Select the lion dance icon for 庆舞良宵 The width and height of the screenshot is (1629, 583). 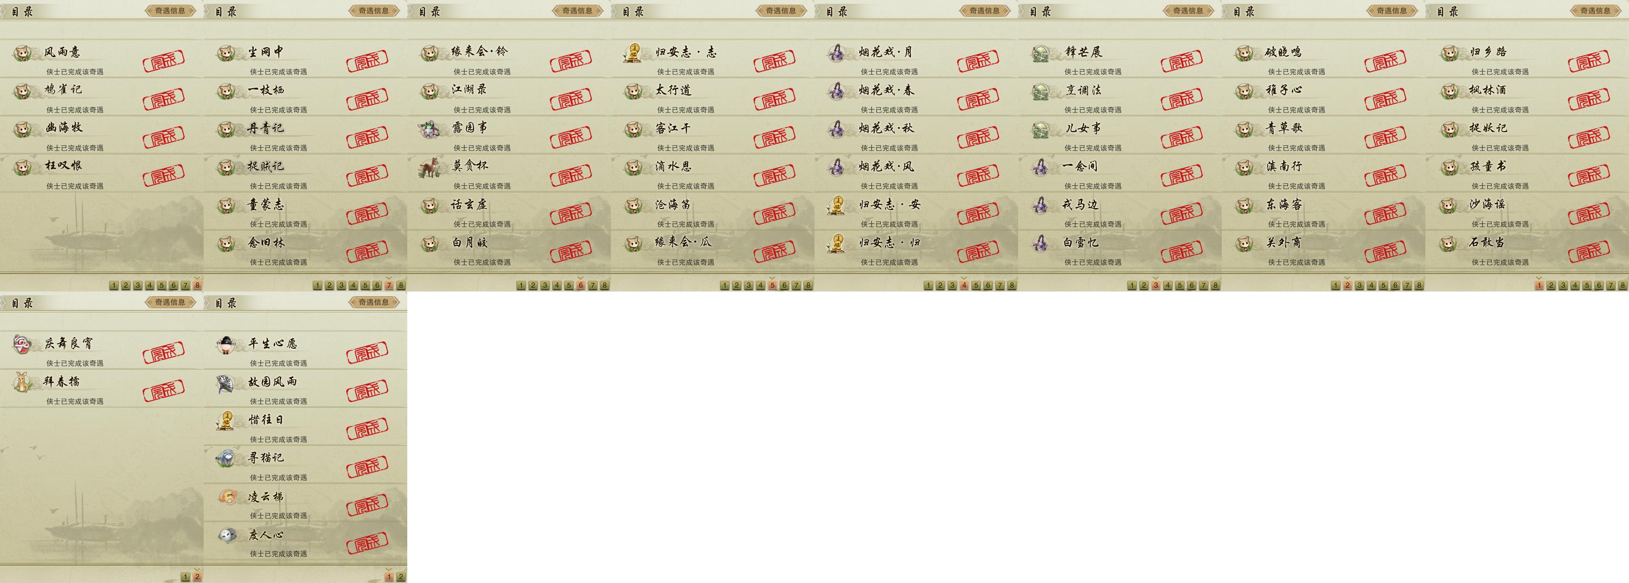[x=23, y=344]
